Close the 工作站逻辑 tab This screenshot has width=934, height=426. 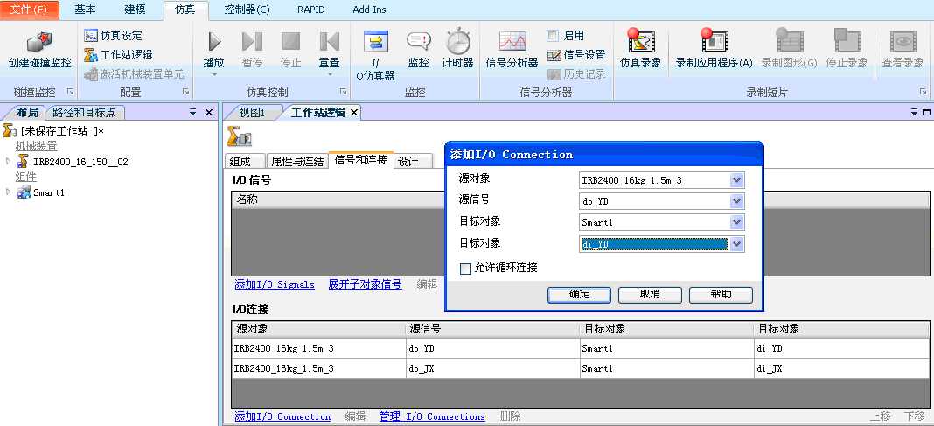(x=353, y=113)
